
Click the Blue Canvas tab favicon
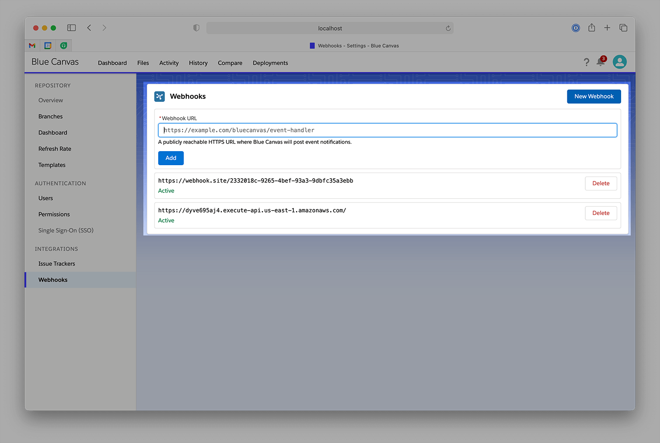(x=312, y=45)
